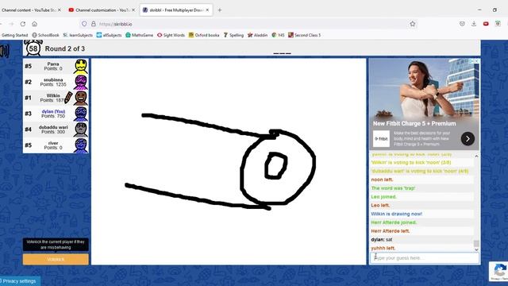This screenshot has width=508, height=286.
Task: Toggle the sound speaker icon
Action: (x=5, y=51)
